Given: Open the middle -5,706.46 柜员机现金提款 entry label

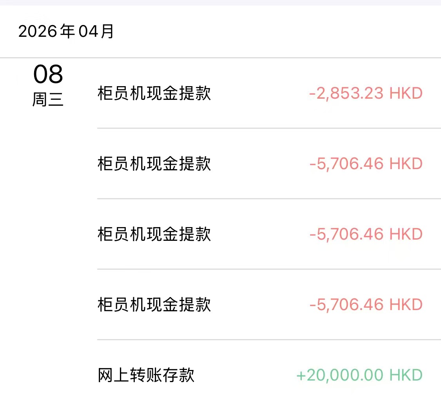Looking at the screenshot, I should tap(154, 234).
